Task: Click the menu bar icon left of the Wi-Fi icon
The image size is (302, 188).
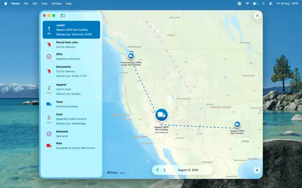Action: (239, 3)
